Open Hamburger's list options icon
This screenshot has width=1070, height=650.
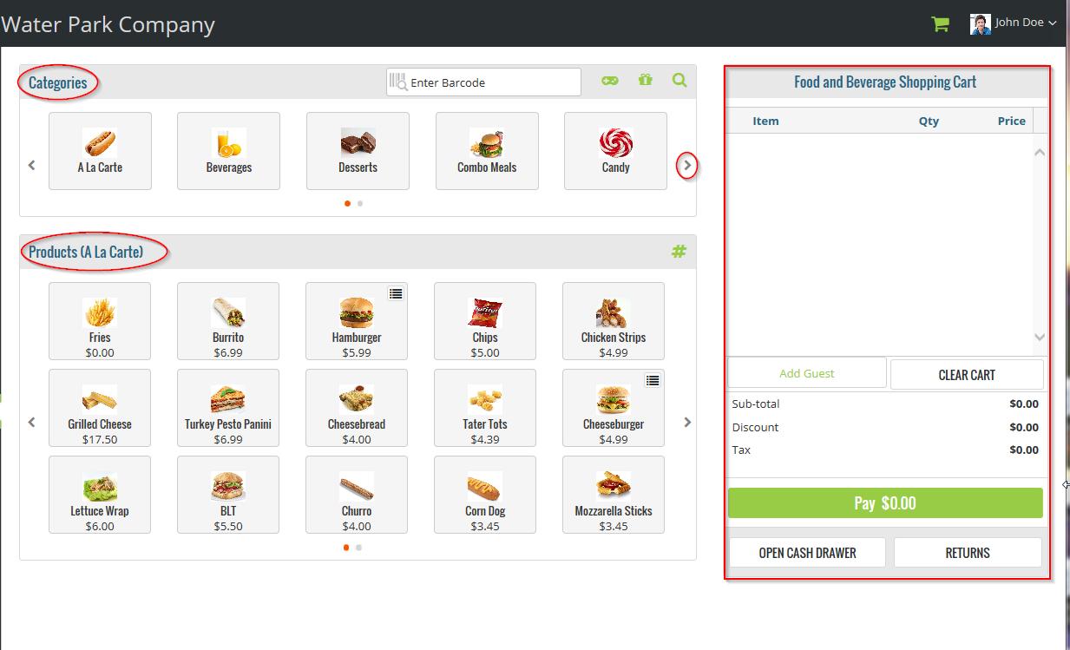tap(396, 294)
